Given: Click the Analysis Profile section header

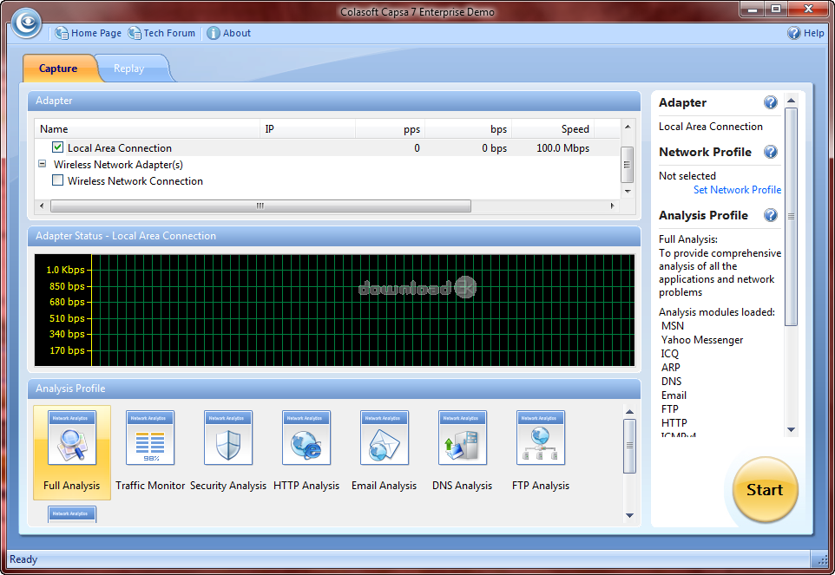Looking at the screenshot, I should [334, 389].
